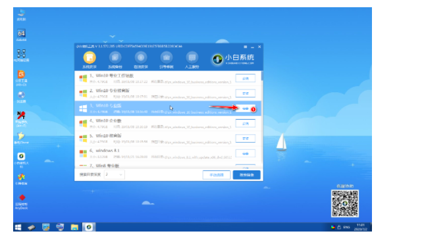The height and width of the screenshot is (246, 422).
Task: Select the '6、windows 8.1' entry
Action: tap(168, 153)
